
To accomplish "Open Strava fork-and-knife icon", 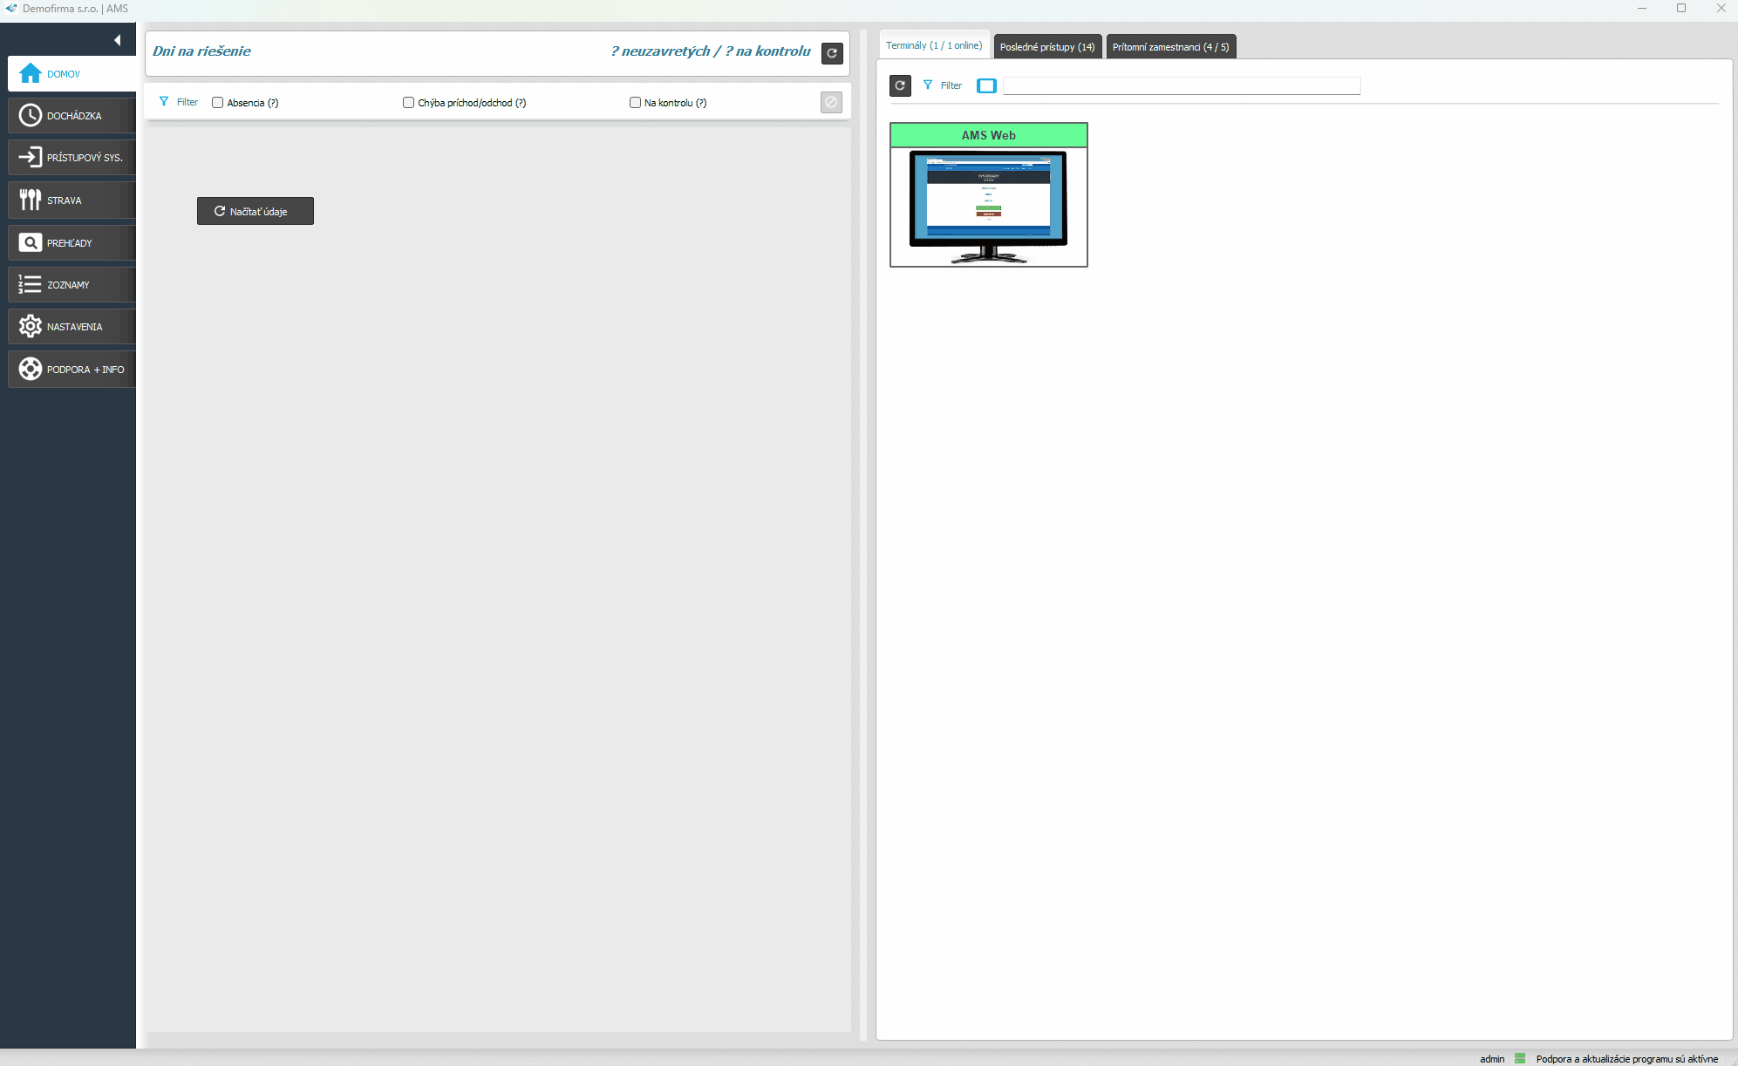I will pyautogui.click(x=31, y=200).
